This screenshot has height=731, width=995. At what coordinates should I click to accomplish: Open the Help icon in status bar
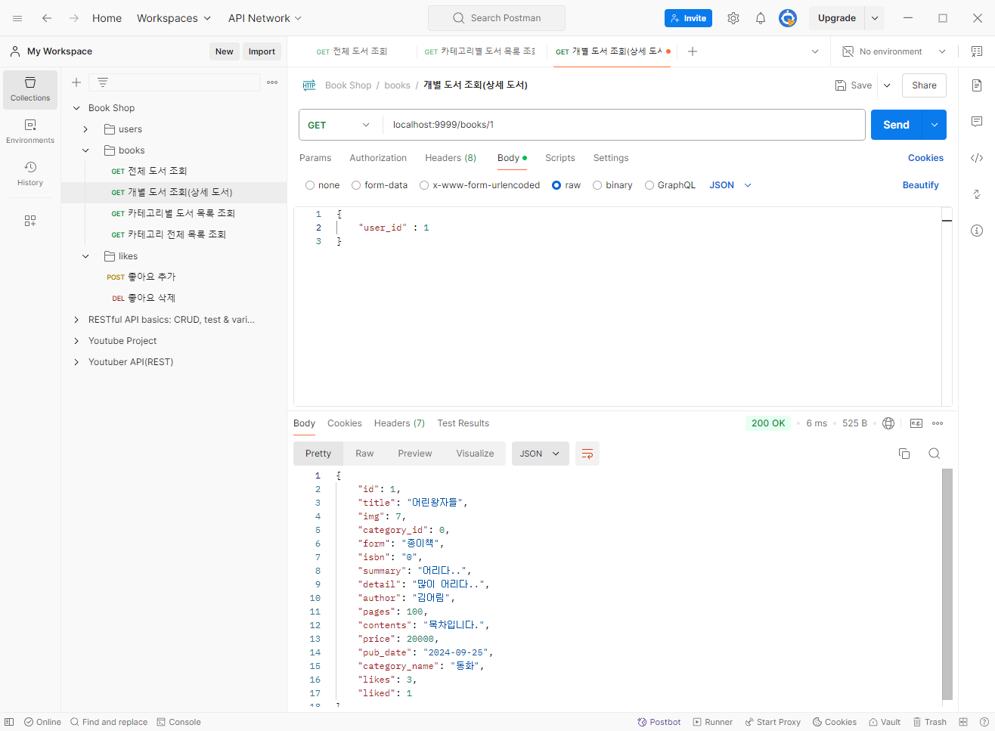[x=984, y=722]
